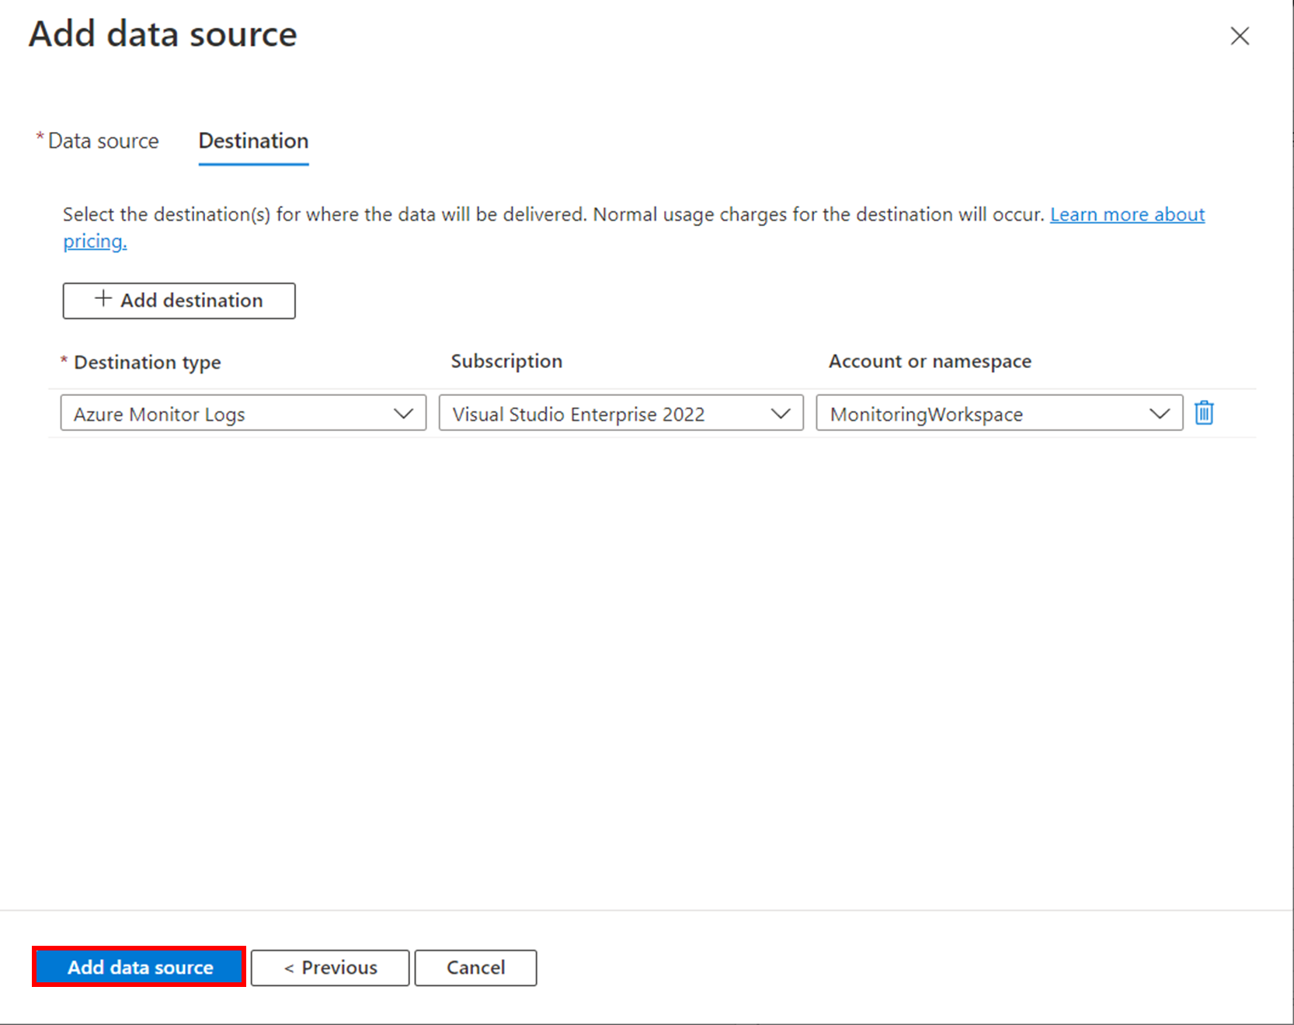Delete the destination row with trash icon
The height and width of the screenshot is (1025, 1294).
click(1204, 412)
